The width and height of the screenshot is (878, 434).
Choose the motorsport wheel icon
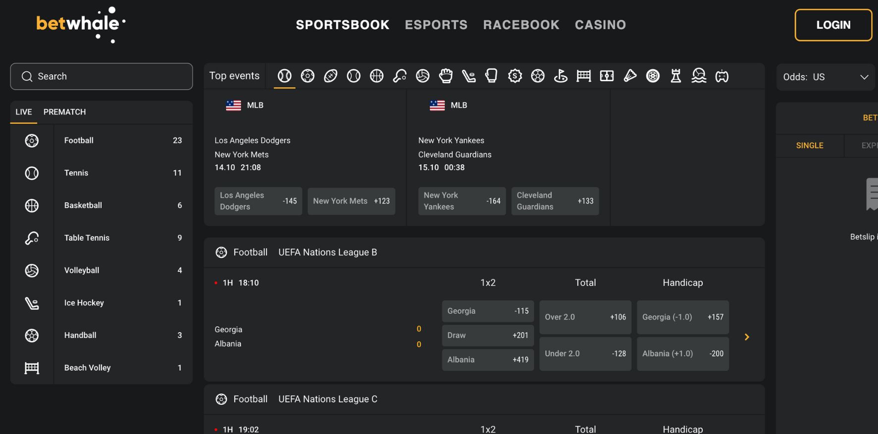[653, 76]
